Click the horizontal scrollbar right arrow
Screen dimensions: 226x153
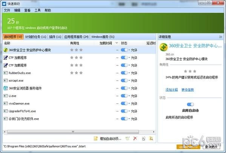click(154, 132)
